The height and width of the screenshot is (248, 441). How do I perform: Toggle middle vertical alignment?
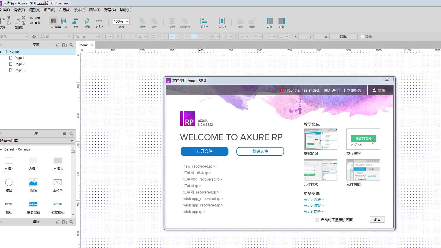[193, 37]
